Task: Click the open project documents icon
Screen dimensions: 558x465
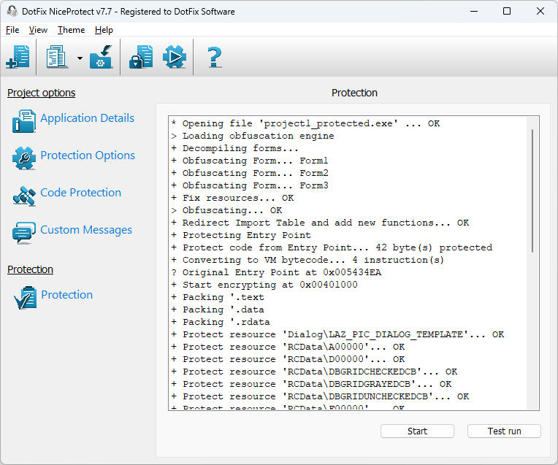Action: point(56,56)
